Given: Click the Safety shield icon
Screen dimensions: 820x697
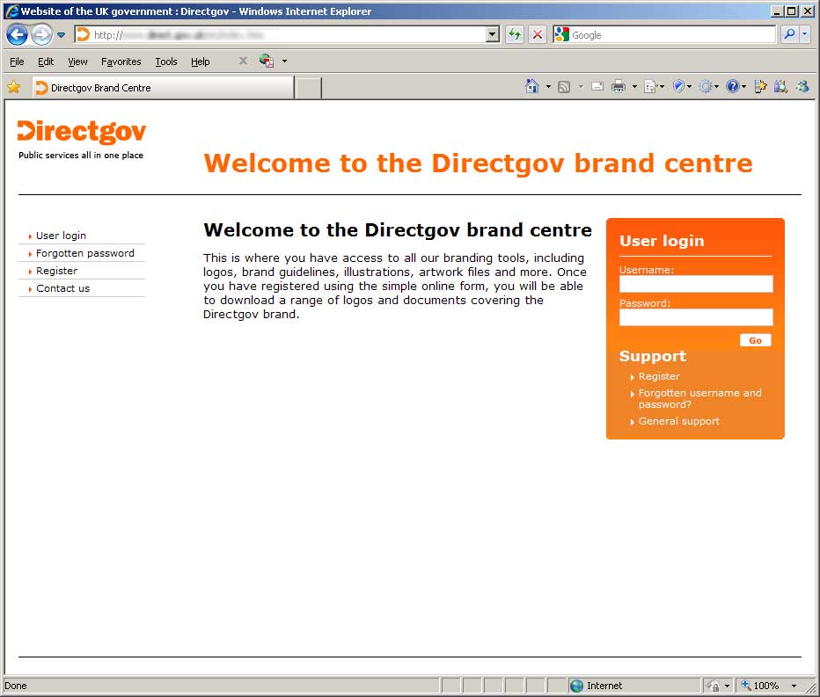Looking at the screenshot, I should [x=681, y=87].
